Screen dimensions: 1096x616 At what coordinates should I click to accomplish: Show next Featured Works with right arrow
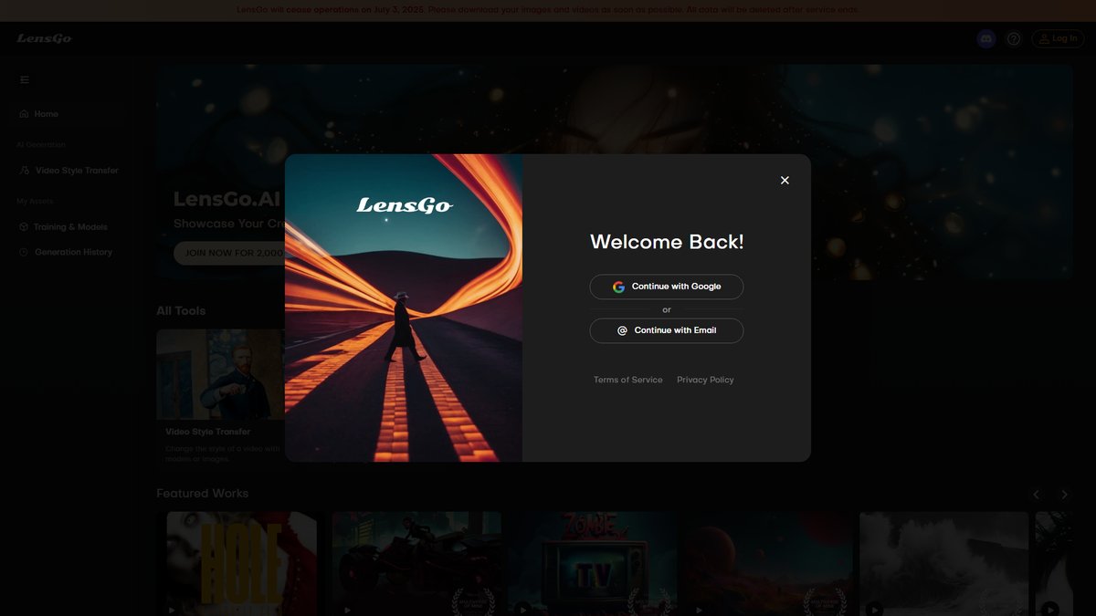[1064, 495]
